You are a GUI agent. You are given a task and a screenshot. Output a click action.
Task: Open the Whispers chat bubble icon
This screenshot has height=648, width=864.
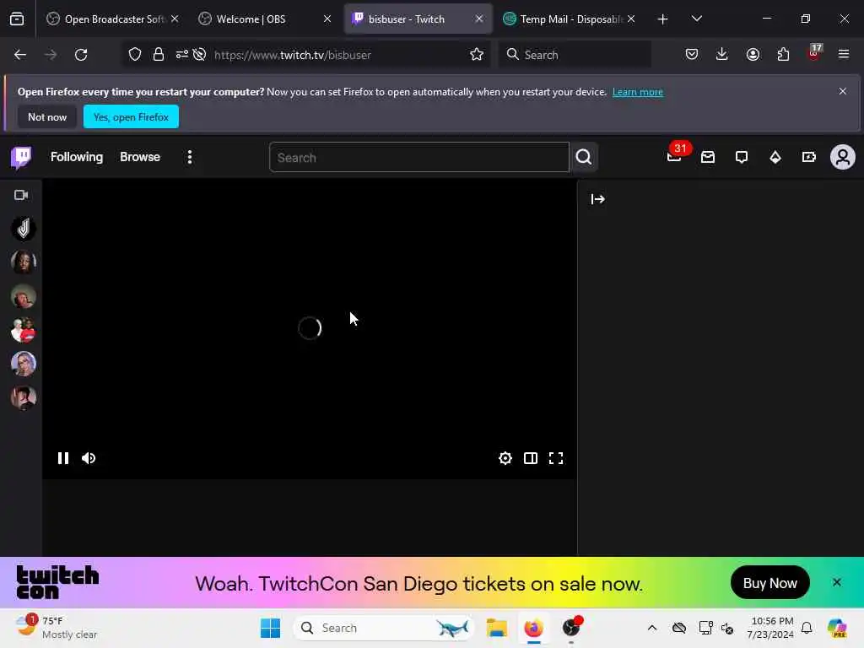coord(742,158)
